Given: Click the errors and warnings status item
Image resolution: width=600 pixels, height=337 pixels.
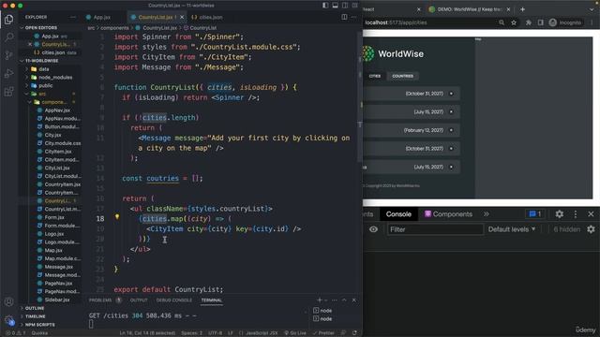Looking at the screenshot, I should [15, 333].
